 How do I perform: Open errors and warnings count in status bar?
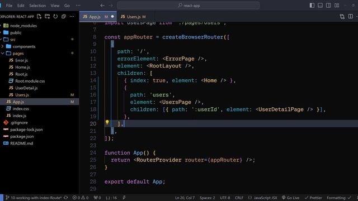(81, 198)
